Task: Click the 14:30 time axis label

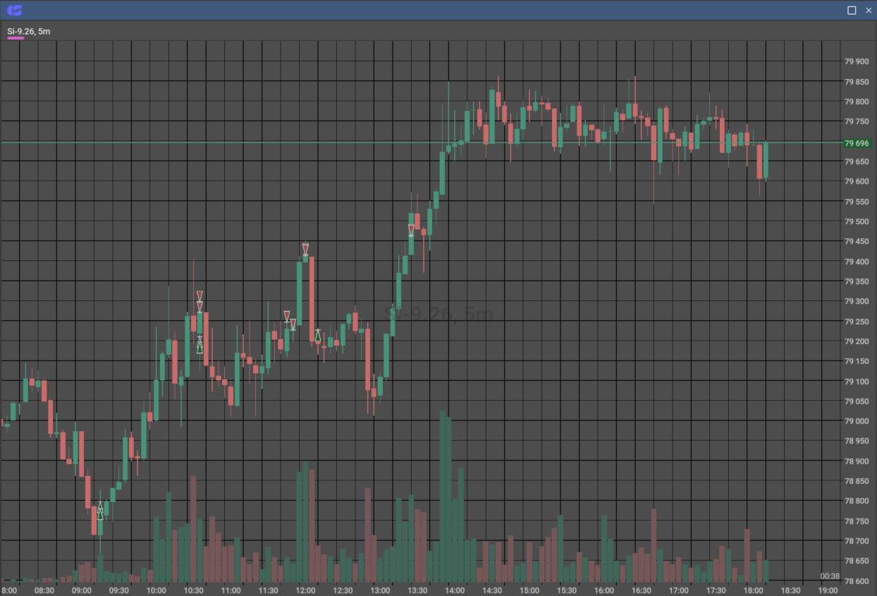Action: tap(492, 590)
